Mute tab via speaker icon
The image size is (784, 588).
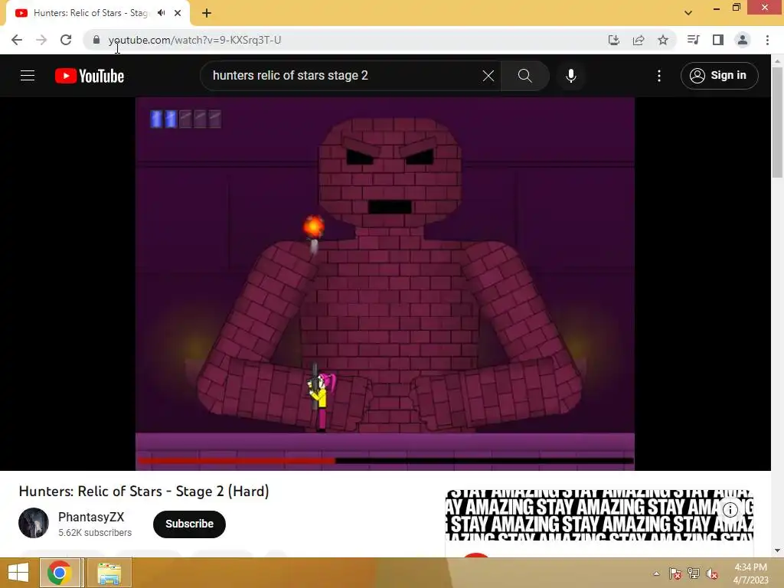(161, 13)
